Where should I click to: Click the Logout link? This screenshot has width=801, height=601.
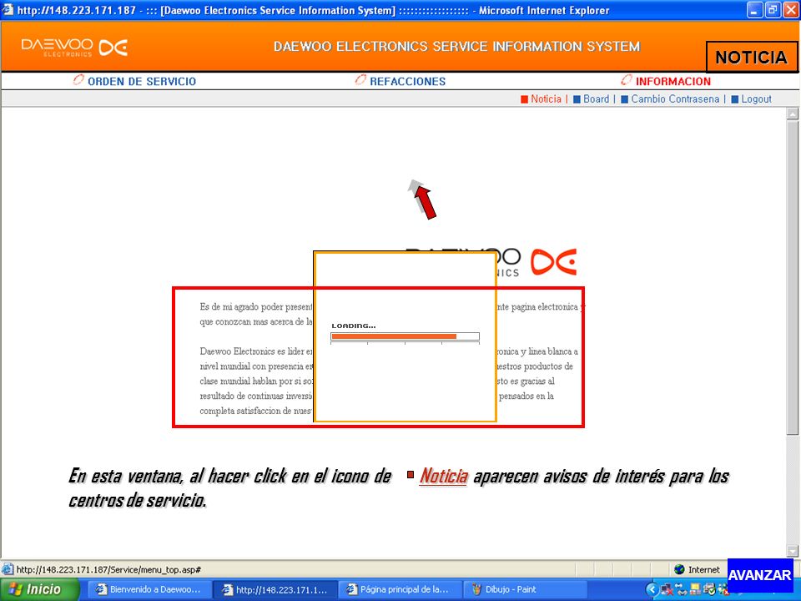(756, 99)
